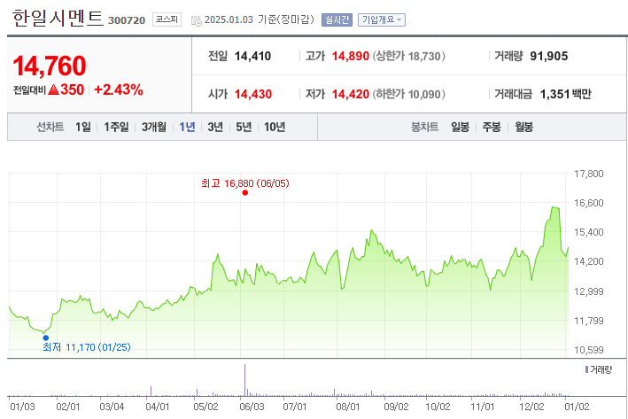Viewport: 628px width, 419px height.
Task: Click the 전일 value 14,410
Action: click(252, 56)
